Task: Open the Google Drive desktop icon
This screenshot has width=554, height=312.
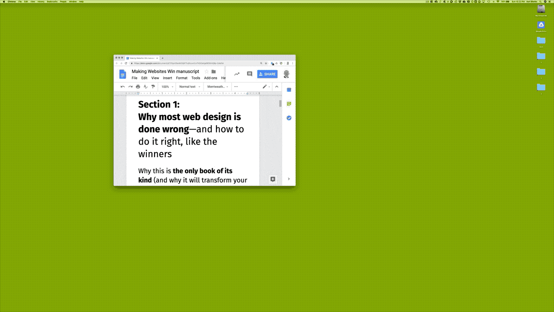Action: coord(541,26)
